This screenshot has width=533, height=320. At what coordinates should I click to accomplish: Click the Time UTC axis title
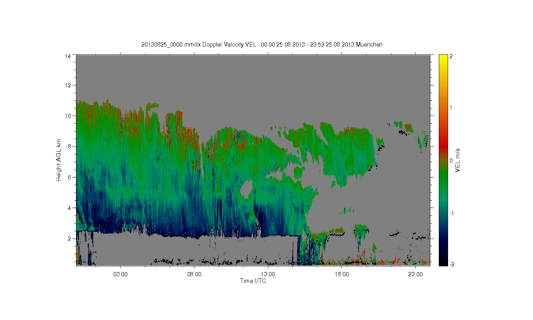[x=253, y=281]
